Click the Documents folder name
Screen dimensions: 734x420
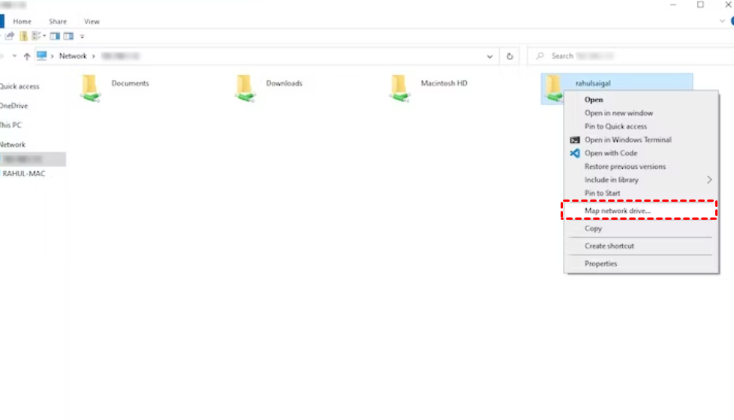pos(130,83)
